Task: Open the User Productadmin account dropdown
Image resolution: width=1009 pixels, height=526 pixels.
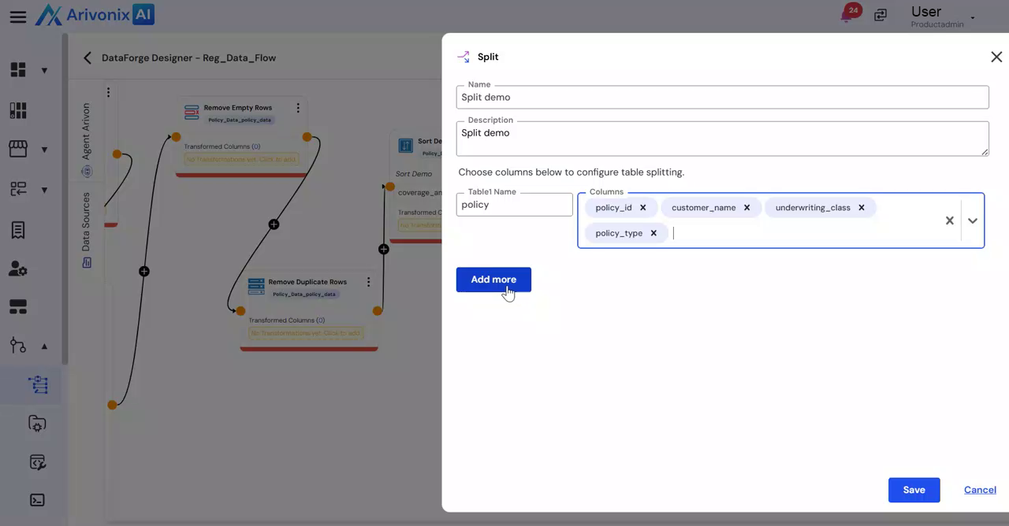Action: coord(972,17)
